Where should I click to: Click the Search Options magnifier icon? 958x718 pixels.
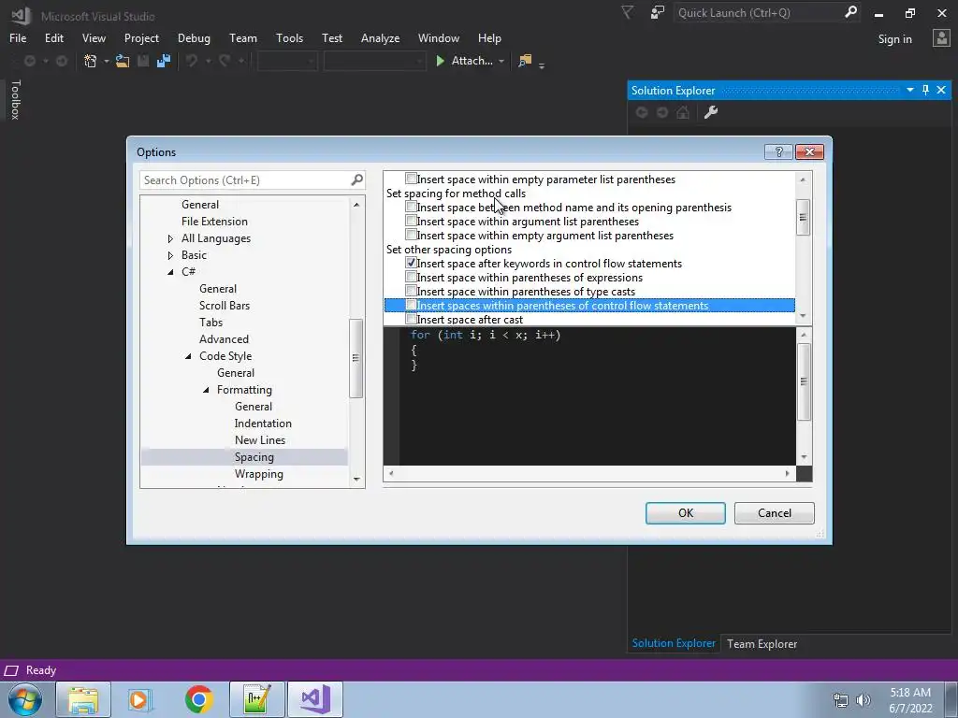click(356, 180)
